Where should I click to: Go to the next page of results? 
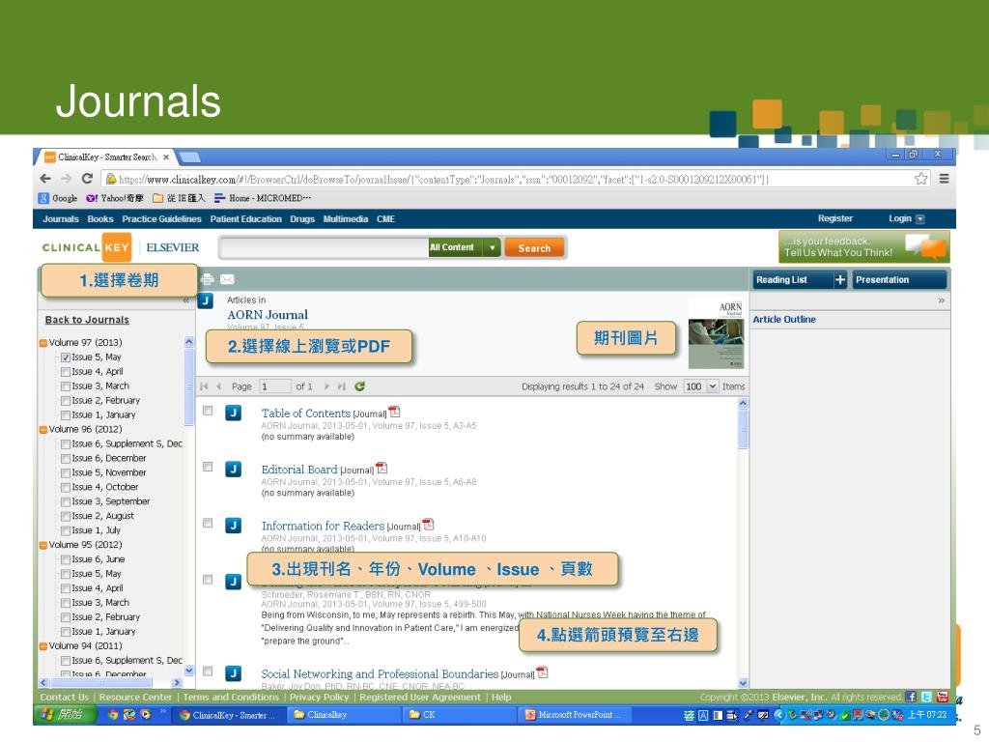pos(326,386)
